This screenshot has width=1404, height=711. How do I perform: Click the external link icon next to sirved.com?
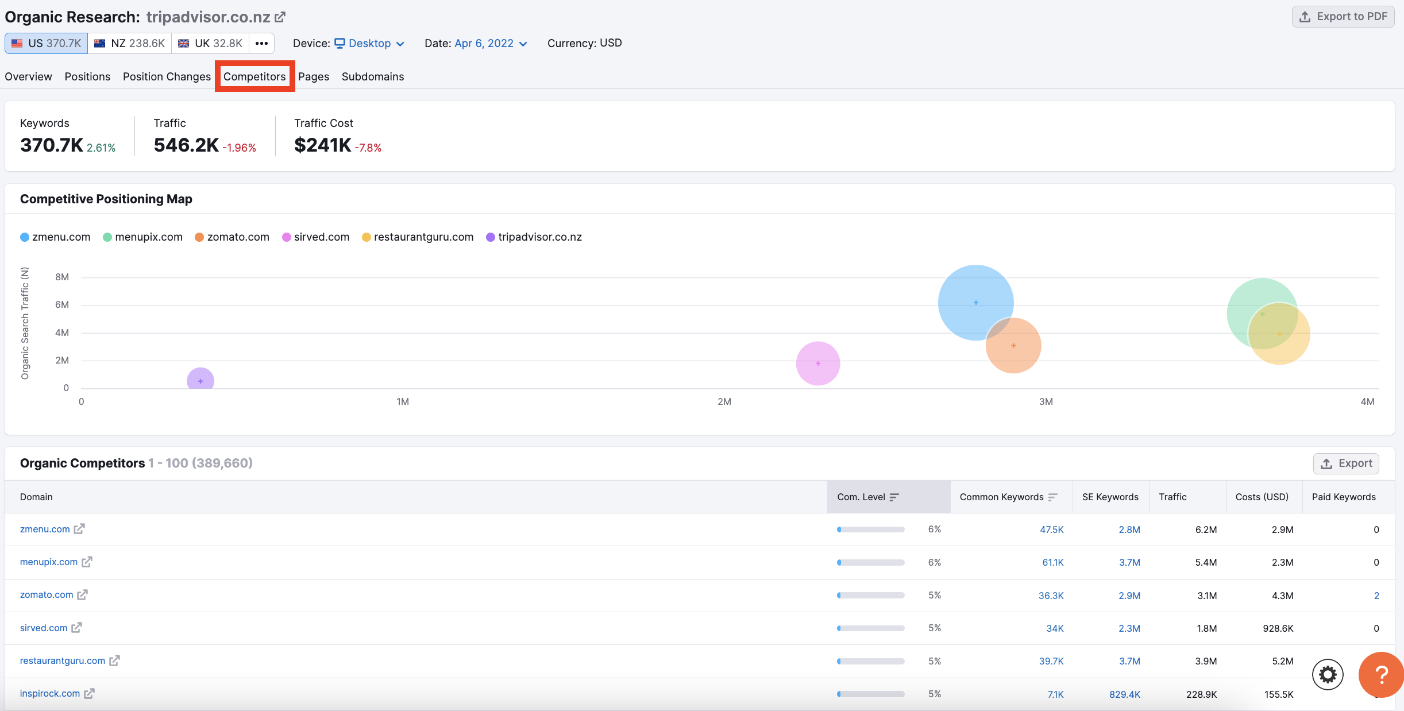tap(77, 628)
